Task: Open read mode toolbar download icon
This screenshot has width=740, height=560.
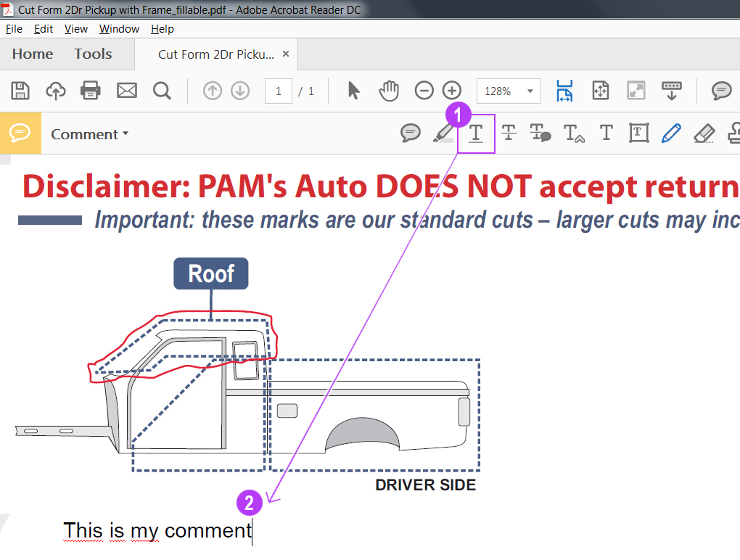Action: (x=671, y=91)
